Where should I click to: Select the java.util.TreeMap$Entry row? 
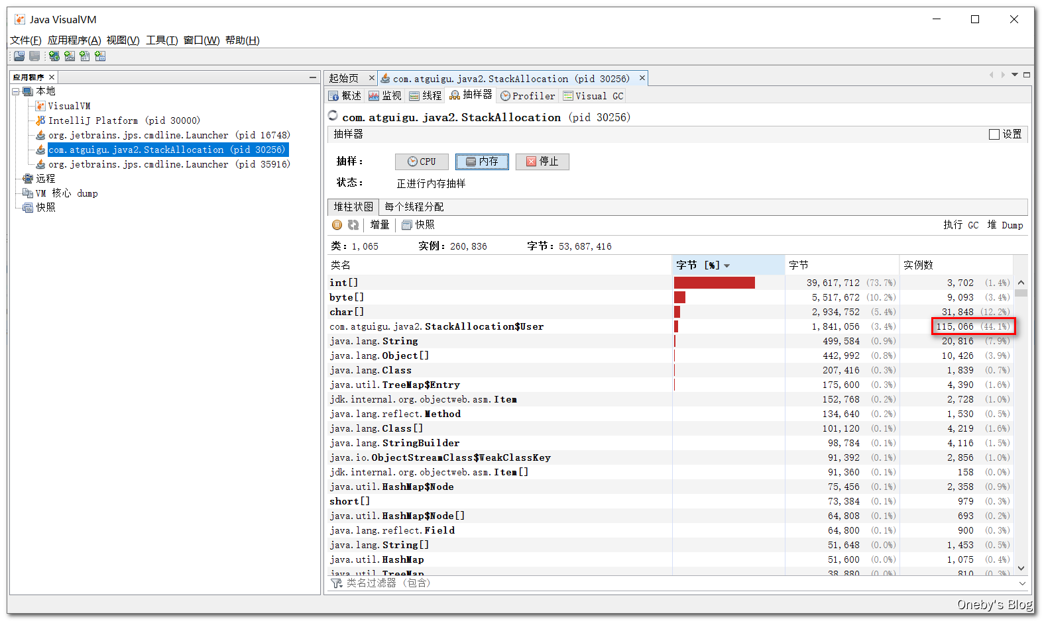tap(670, 385)
